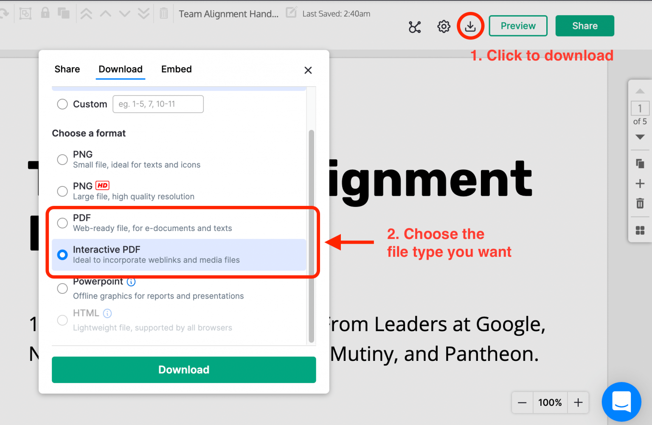Open the page grid view icon in the sidebar
Image resolution: width=652 pixels, height=425 pixels.
(640, 230)
